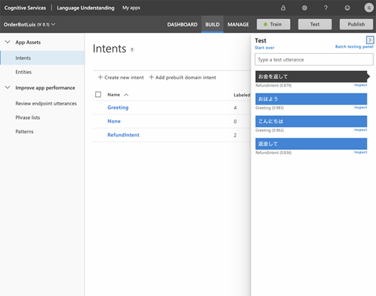The width and height of the screenshot is (376, 296).
Task: Click Greeting (0.983) score text
Action: pyautogui.click(x=269, y=108)
